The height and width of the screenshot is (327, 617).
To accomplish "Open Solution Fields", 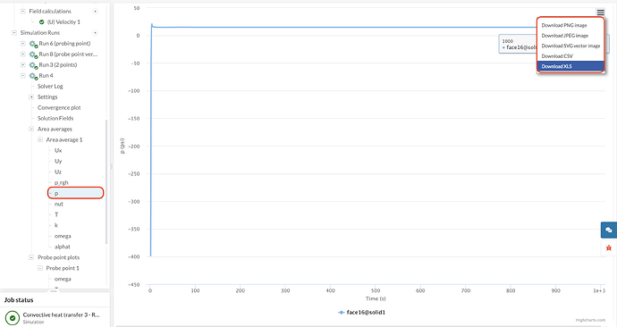I will point(55,118).
